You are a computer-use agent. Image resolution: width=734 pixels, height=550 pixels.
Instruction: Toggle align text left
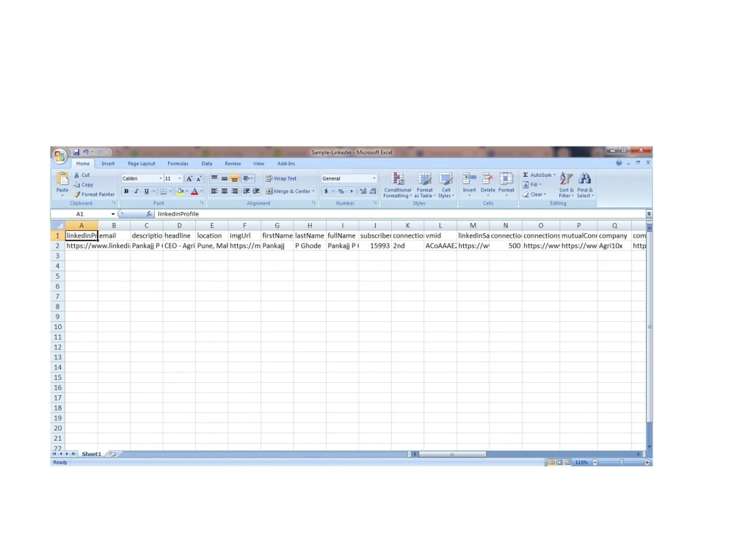click(x=214, y=191)
